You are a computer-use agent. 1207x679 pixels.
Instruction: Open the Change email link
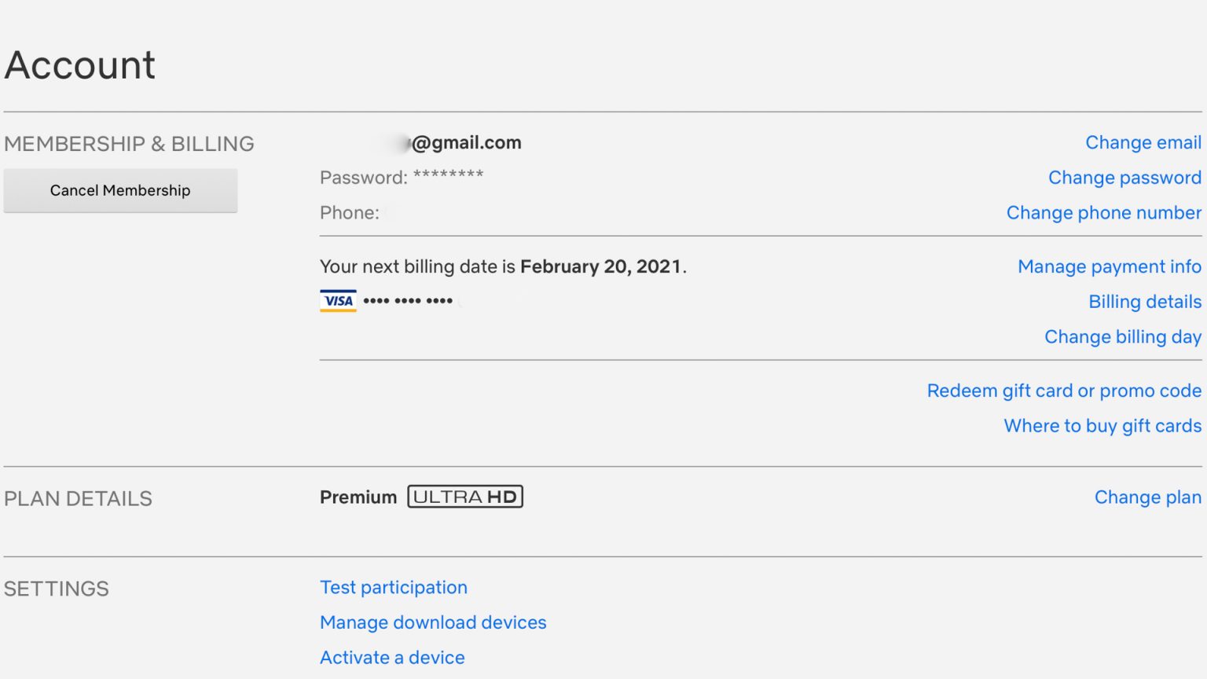coord(1143,142)
